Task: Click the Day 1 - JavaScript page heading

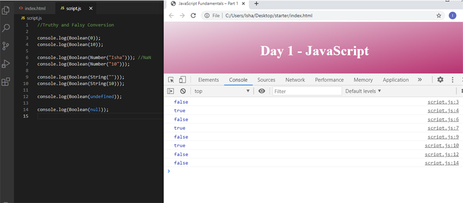Action: 315,51
